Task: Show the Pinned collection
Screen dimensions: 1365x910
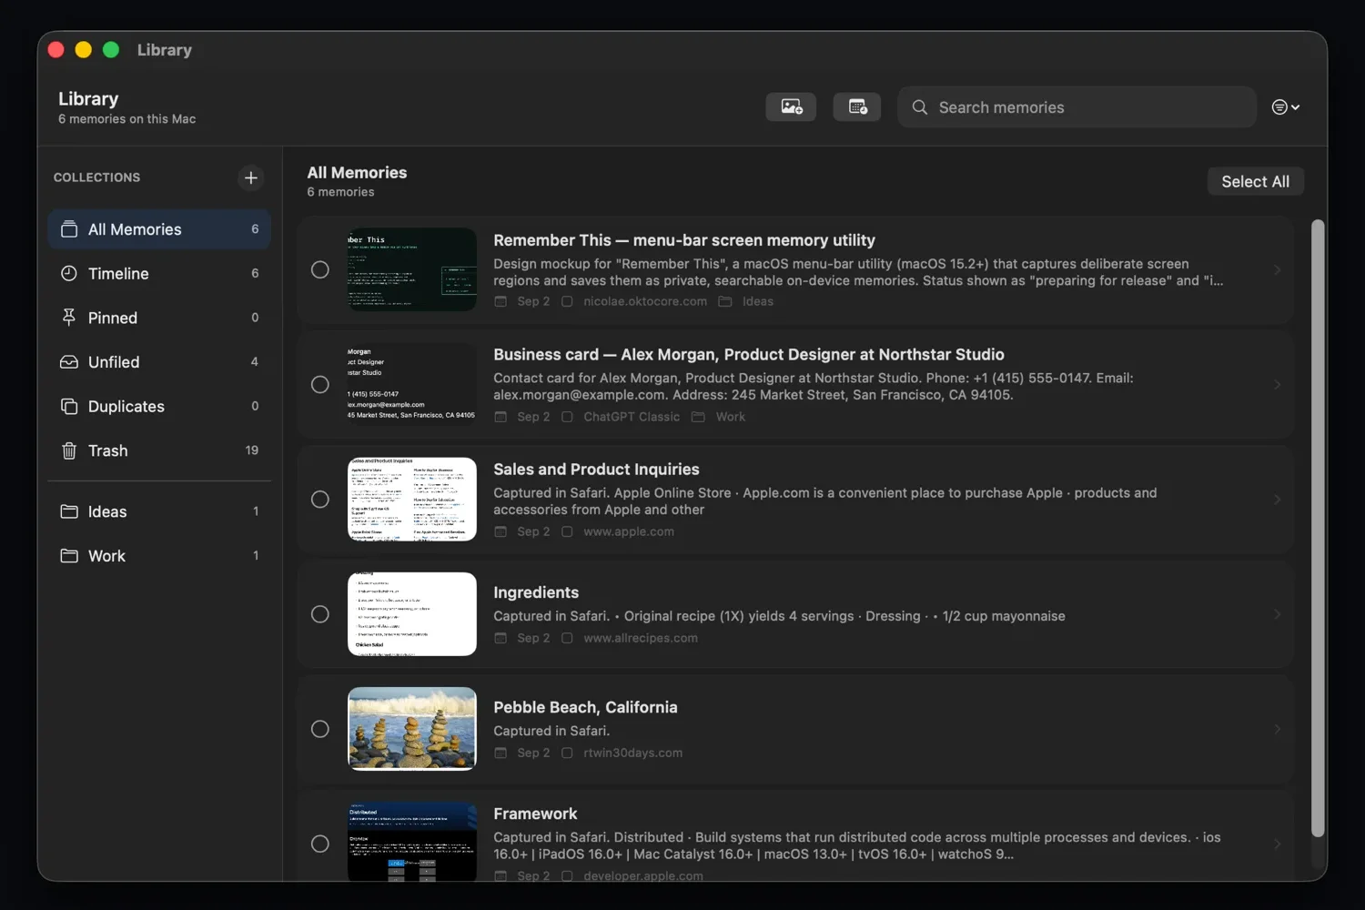Action: click(159, 318)
